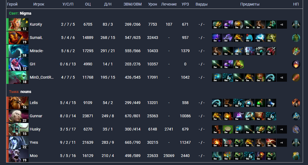Click the third item icon in GH's row
Viewport: 308px width, 165px height.
pyautogui.click(x=239, y=64)
